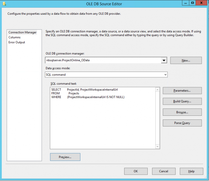Click the SQL text box scroll down arrow

(157, 146)
